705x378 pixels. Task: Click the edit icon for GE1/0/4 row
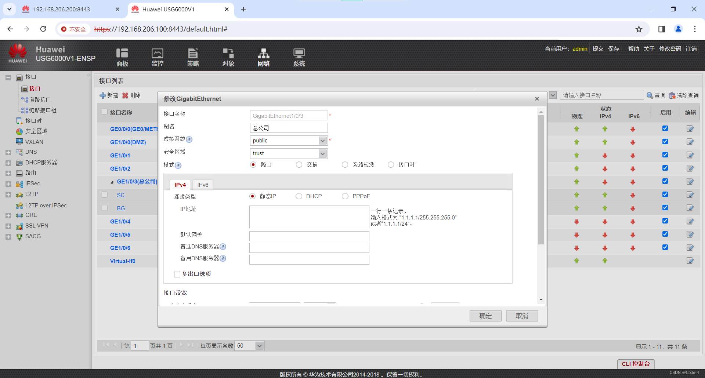(690, 221)
